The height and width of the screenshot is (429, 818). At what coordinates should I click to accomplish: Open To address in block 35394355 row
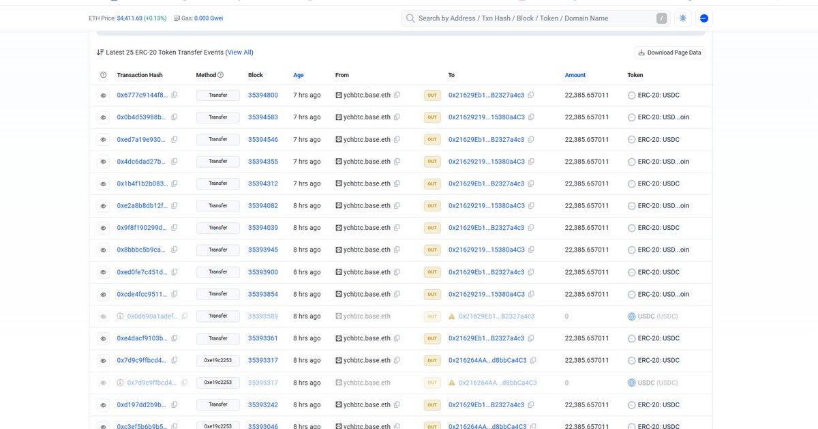click(x=487, y=162)
